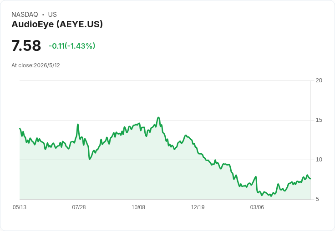The height and width of the screenshot is (231, 335).
Task: Click the 15 price axis label
Action: click(x=319, y=120)
